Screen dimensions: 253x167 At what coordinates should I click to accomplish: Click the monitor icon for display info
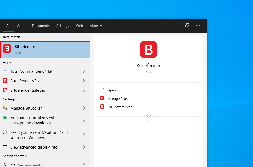click(5, 147)
